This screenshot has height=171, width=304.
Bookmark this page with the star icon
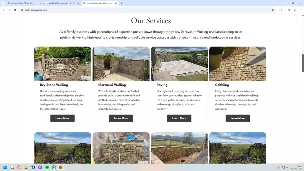pyautogui.click(x=273, y=10)
